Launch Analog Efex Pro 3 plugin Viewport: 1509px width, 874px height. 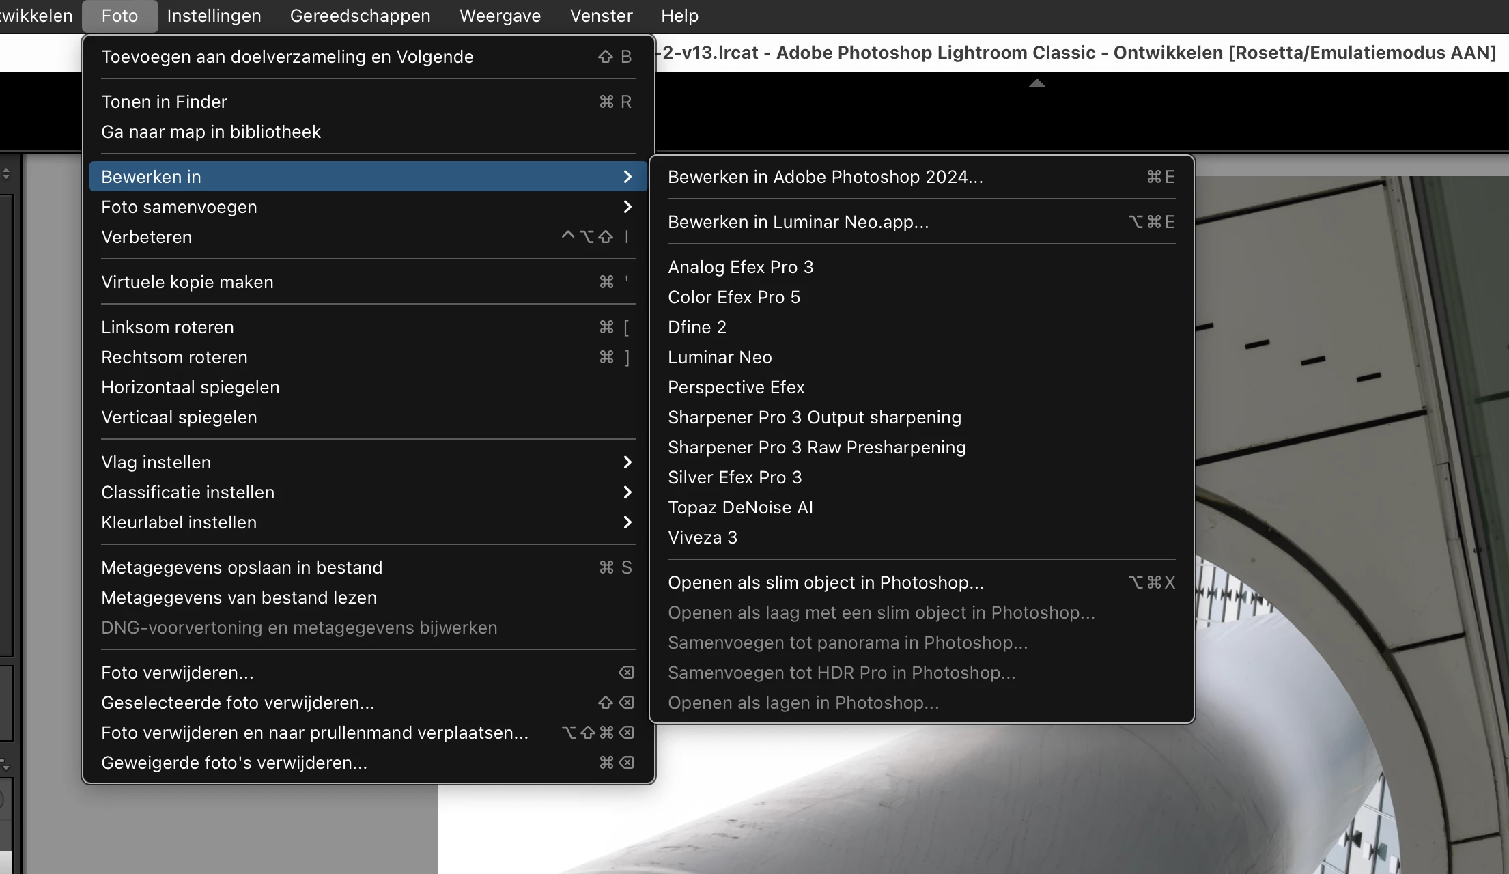click(740, 267)
